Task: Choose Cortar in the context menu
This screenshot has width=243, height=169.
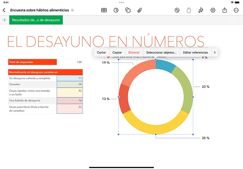Action: pos(102,52)
